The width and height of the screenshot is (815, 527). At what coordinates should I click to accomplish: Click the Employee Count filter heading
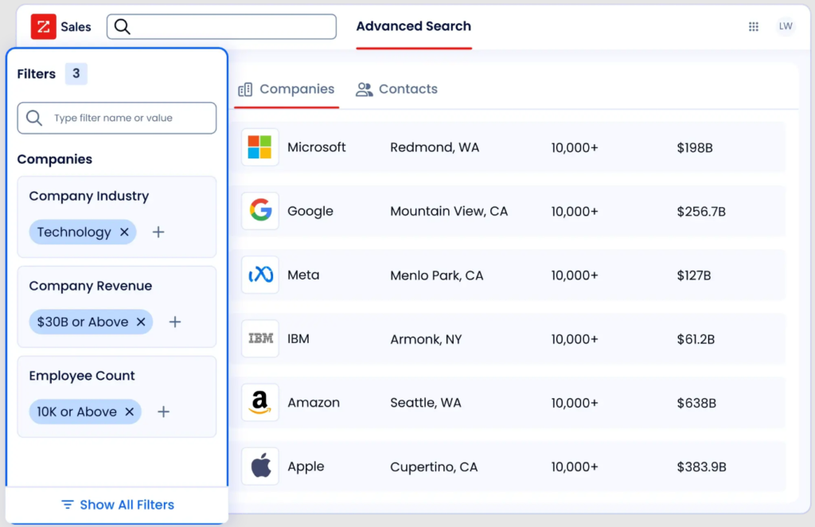click(82, 376)
